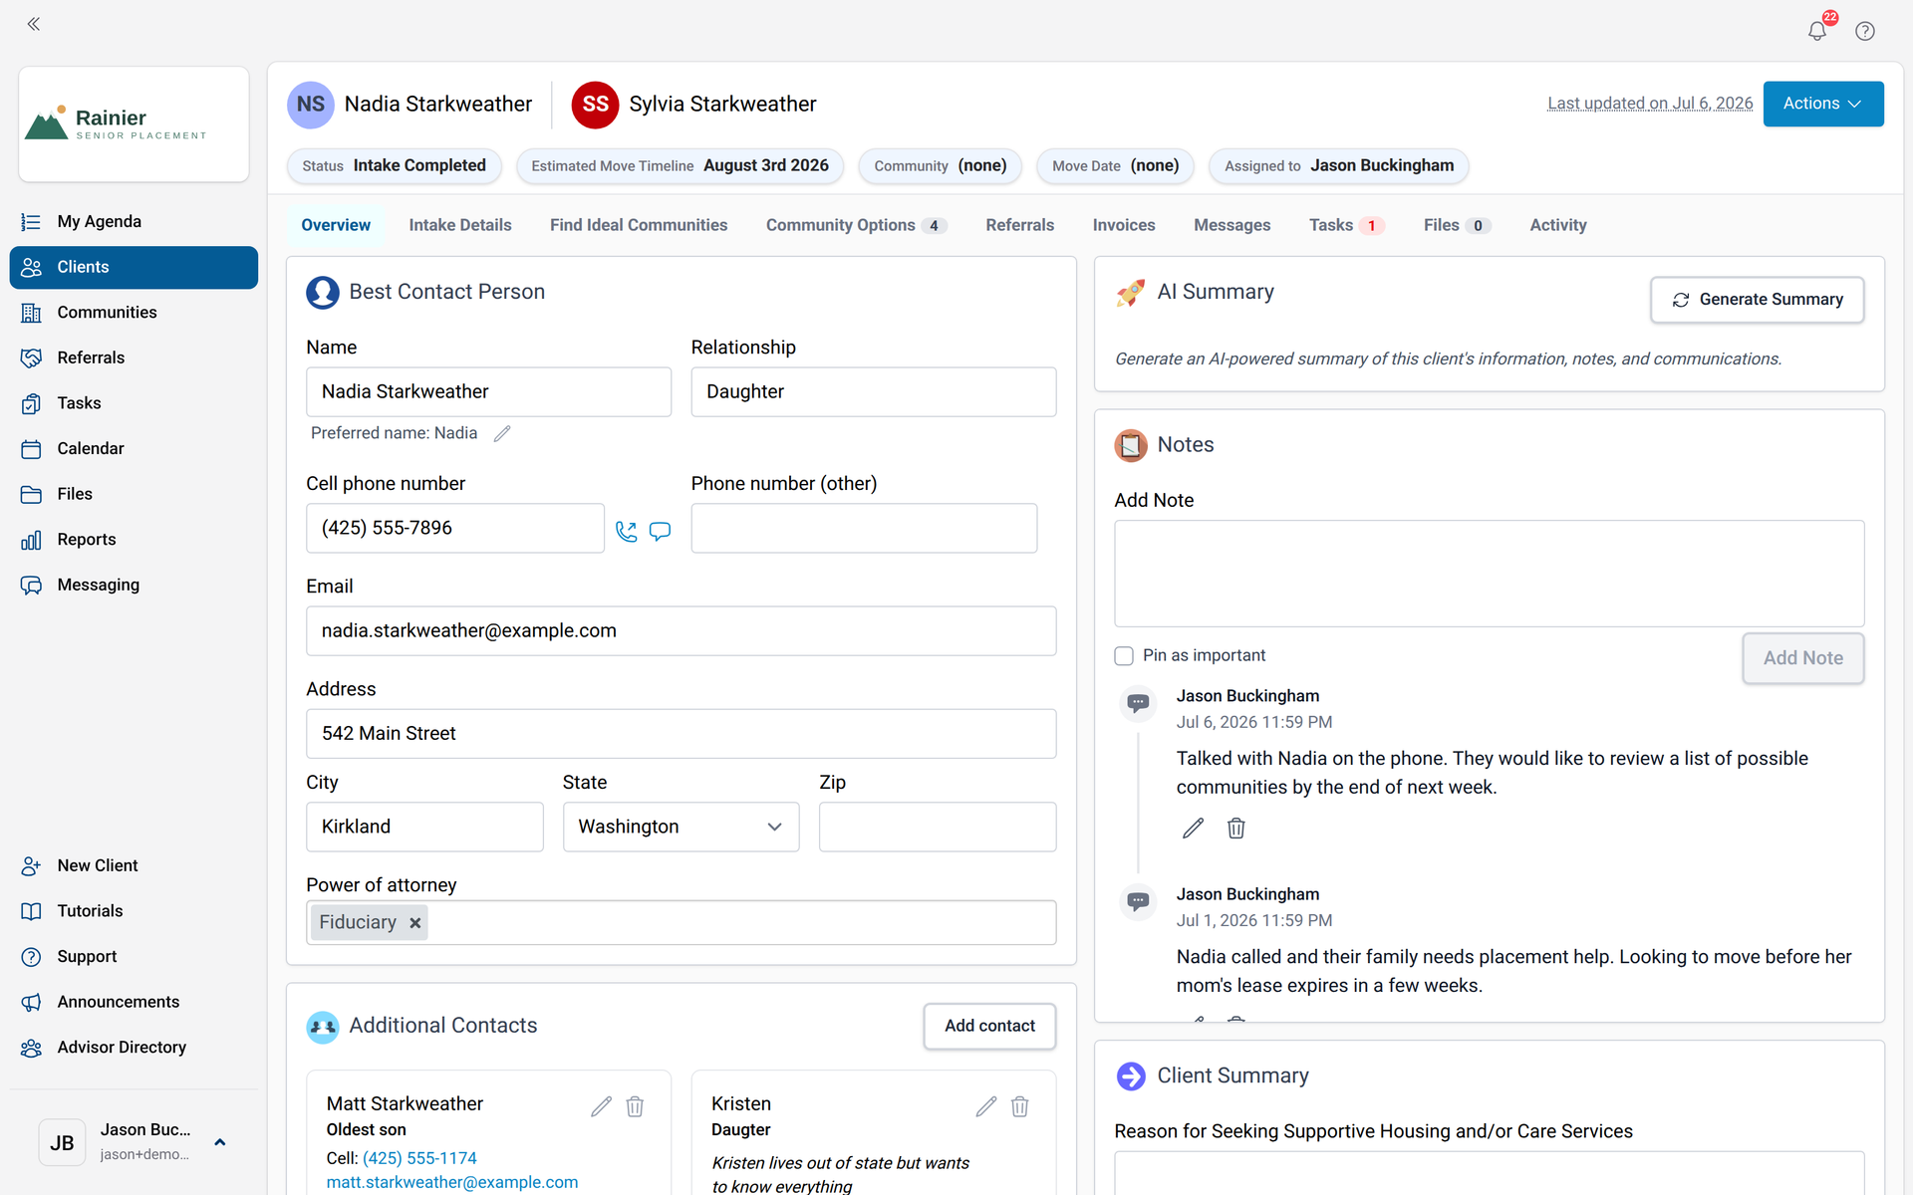The width and height of the screenshot is (1913, 1195).
Task: Delete Kristen contact trash icon
Action: point(1019,1106)
